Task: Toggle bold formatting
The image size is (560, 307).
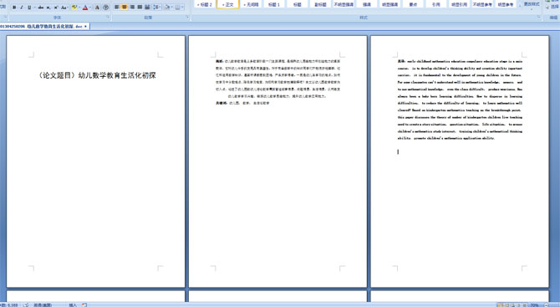Action: click(14, 8)
